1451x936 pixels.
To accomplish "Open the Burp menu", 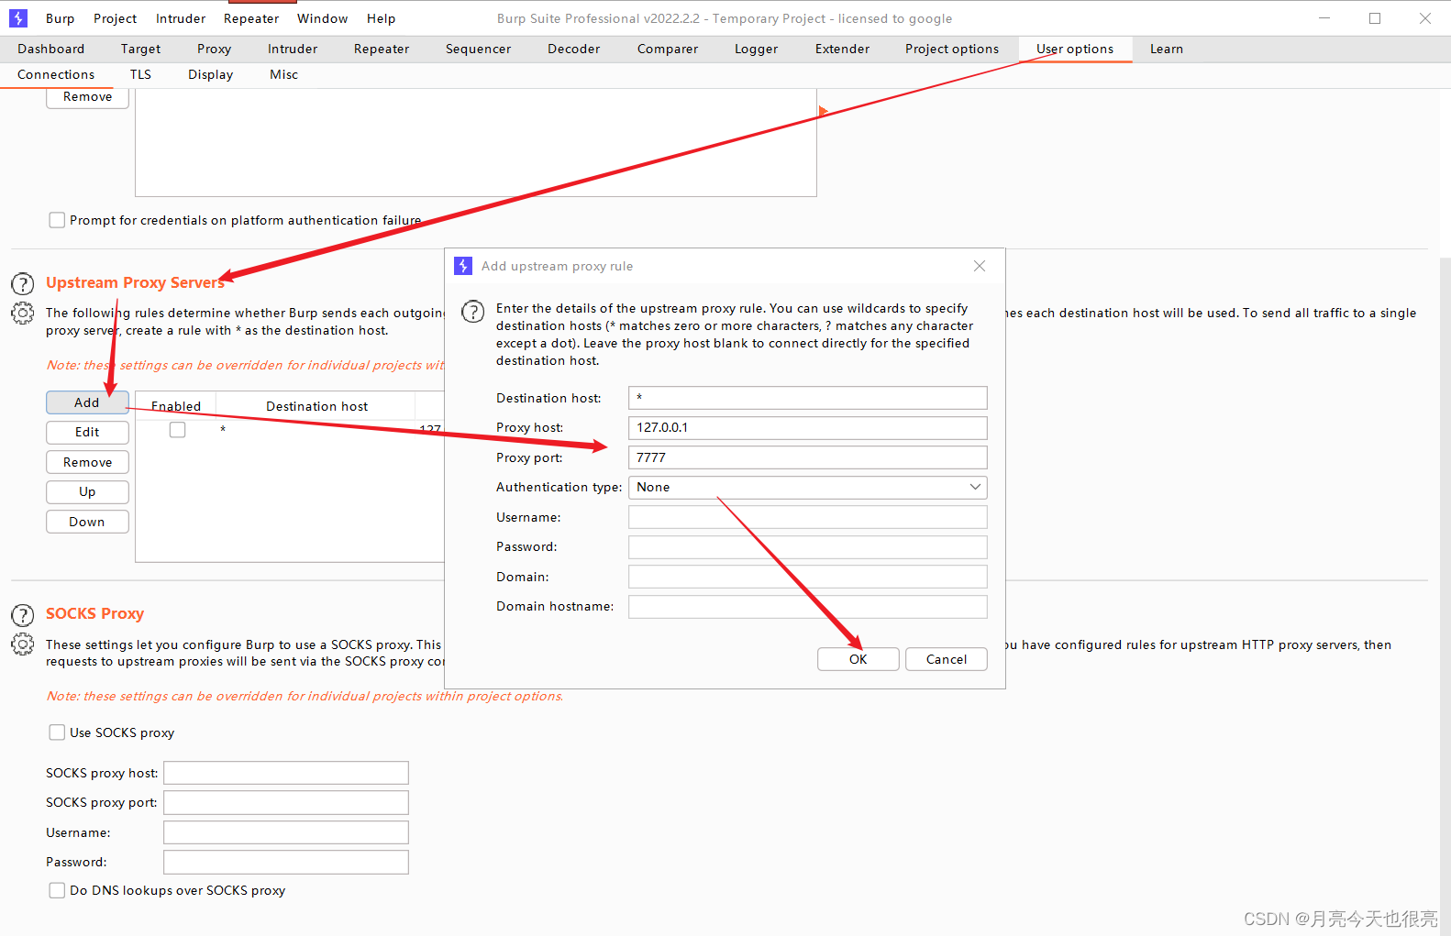I will [x=60, y=18].
